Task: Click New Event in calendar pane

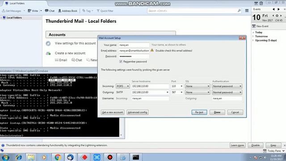Action: click(260, 26)
